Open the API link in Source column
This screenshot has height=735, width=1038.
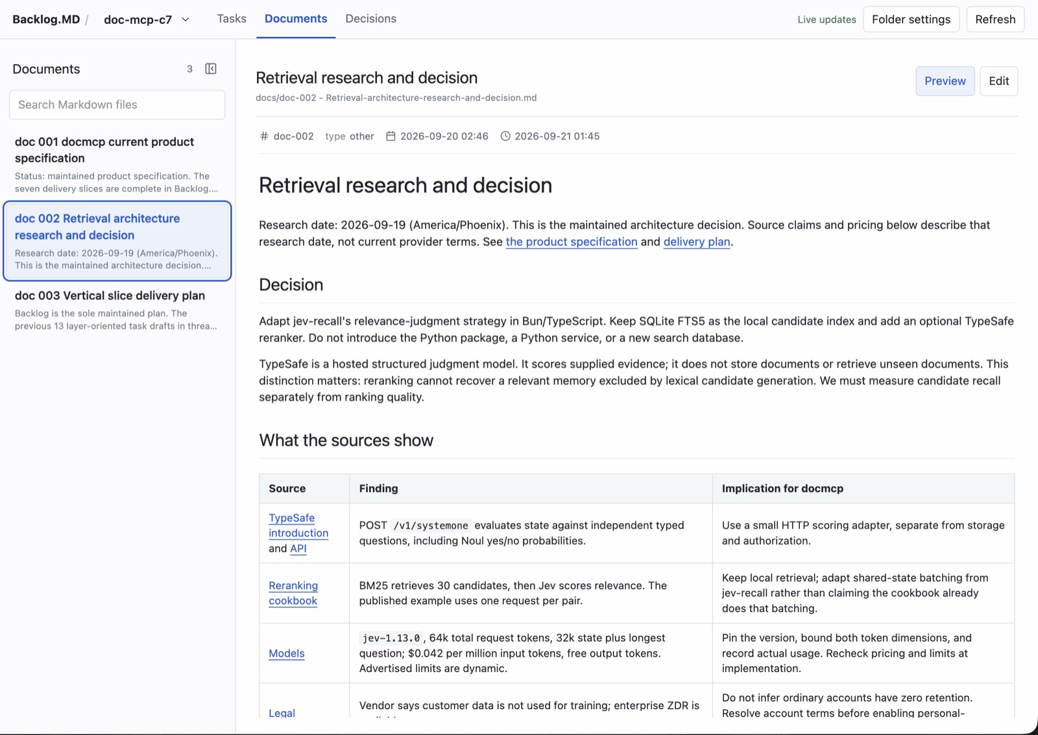click(x=298, y=548)
